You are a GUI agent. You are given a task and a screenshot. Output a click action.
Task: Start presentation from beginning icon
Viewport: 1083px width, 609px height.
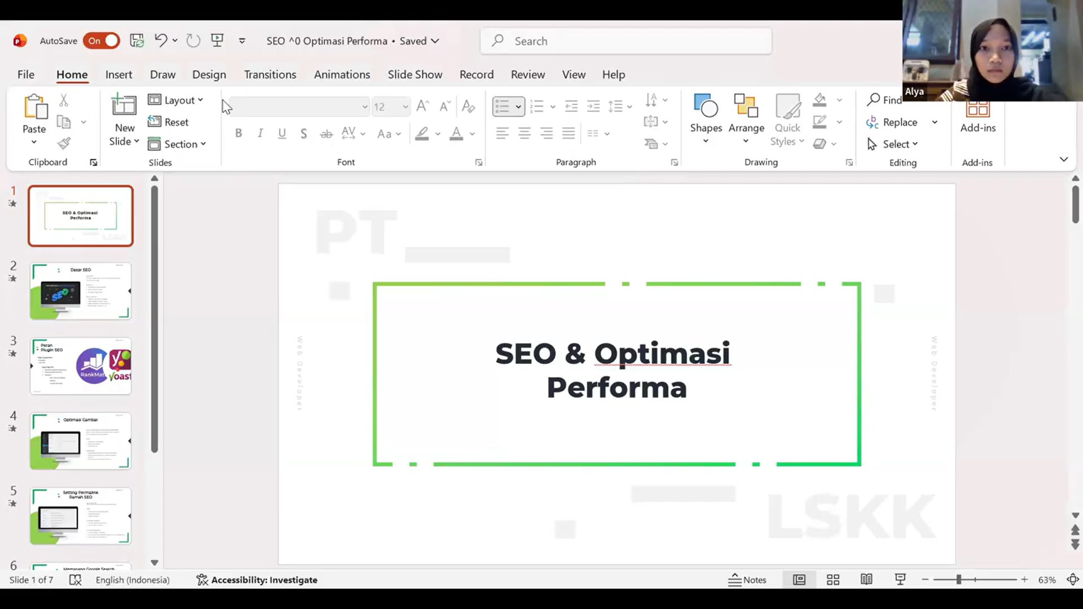[x=217, y=41]
